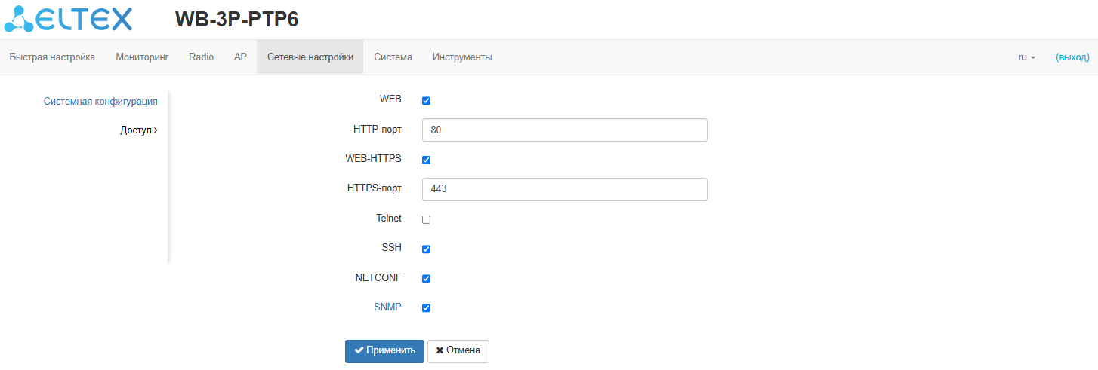The height and width of the screenshot is (370, 1098).
Task: Open the Инструменты tab
Action: pyautogui.click(x=462, y=57)
